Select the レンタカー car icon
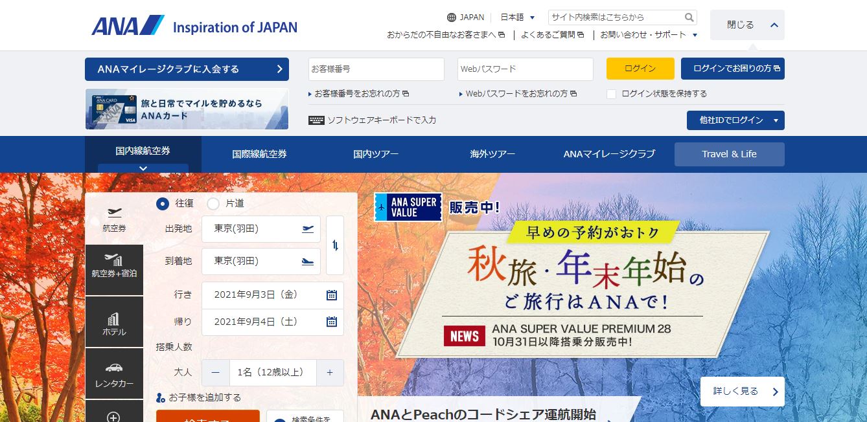This screenshot has width=867, height=422. coord(114,368)
